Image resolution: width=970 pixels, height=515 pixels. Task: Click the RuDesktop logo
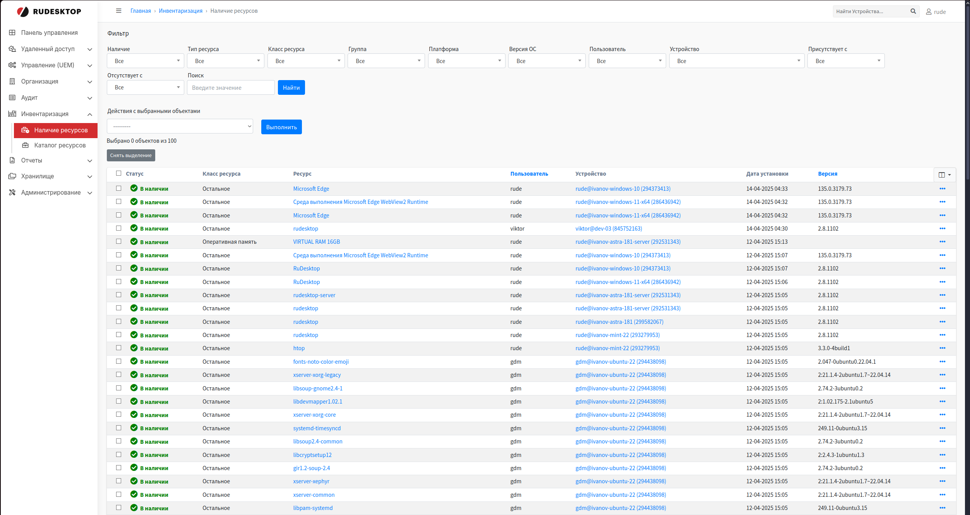49,12
